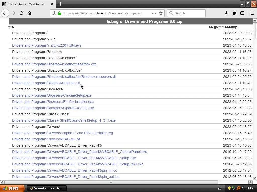Click timestamp 2023-05-19 19:06
This screenshot has width=257, height=192.
click(237, 33)
